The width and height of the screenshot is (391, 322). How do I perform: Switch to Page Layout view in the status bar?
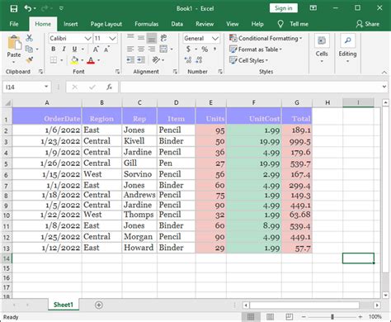(270, 317)
